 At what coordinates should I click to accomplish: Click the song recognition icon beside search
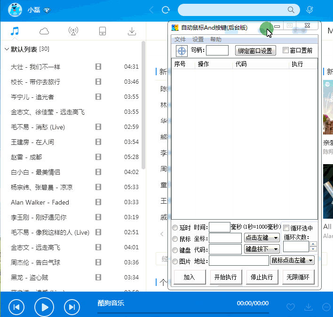[309, 9]
